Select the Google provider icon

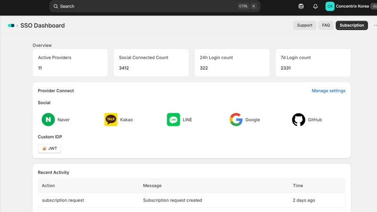coord(236,120)
